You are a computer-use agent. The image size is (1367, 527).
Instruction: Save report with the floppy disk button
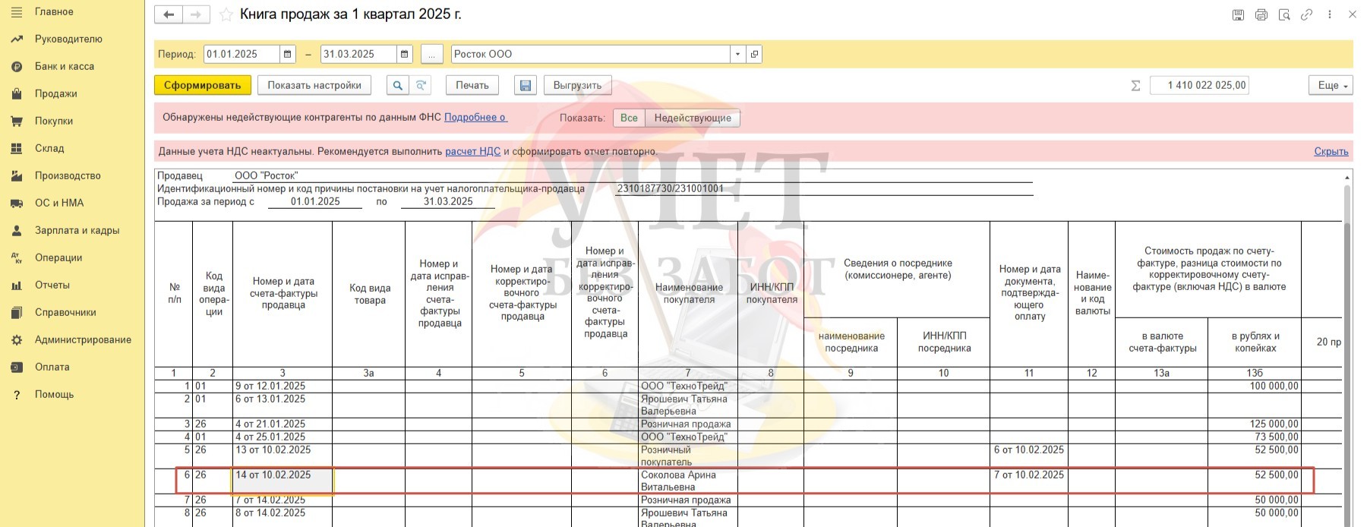tap(525, 85)
